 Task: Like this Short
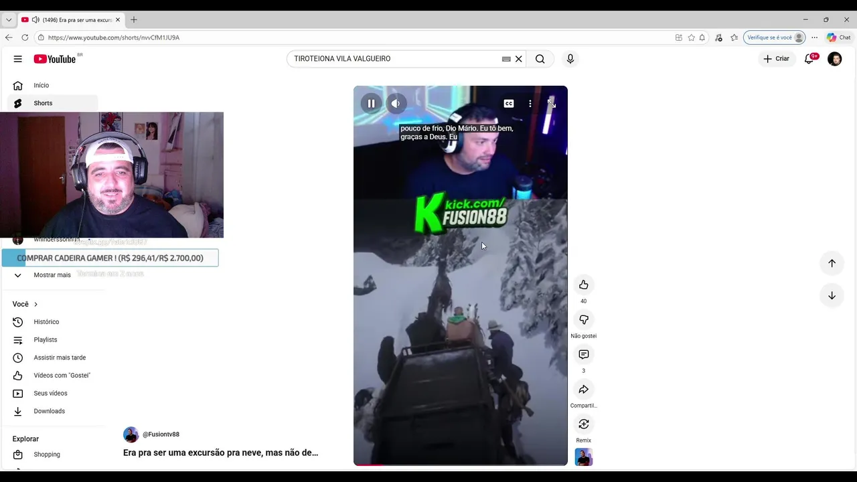tap(584, 285)
